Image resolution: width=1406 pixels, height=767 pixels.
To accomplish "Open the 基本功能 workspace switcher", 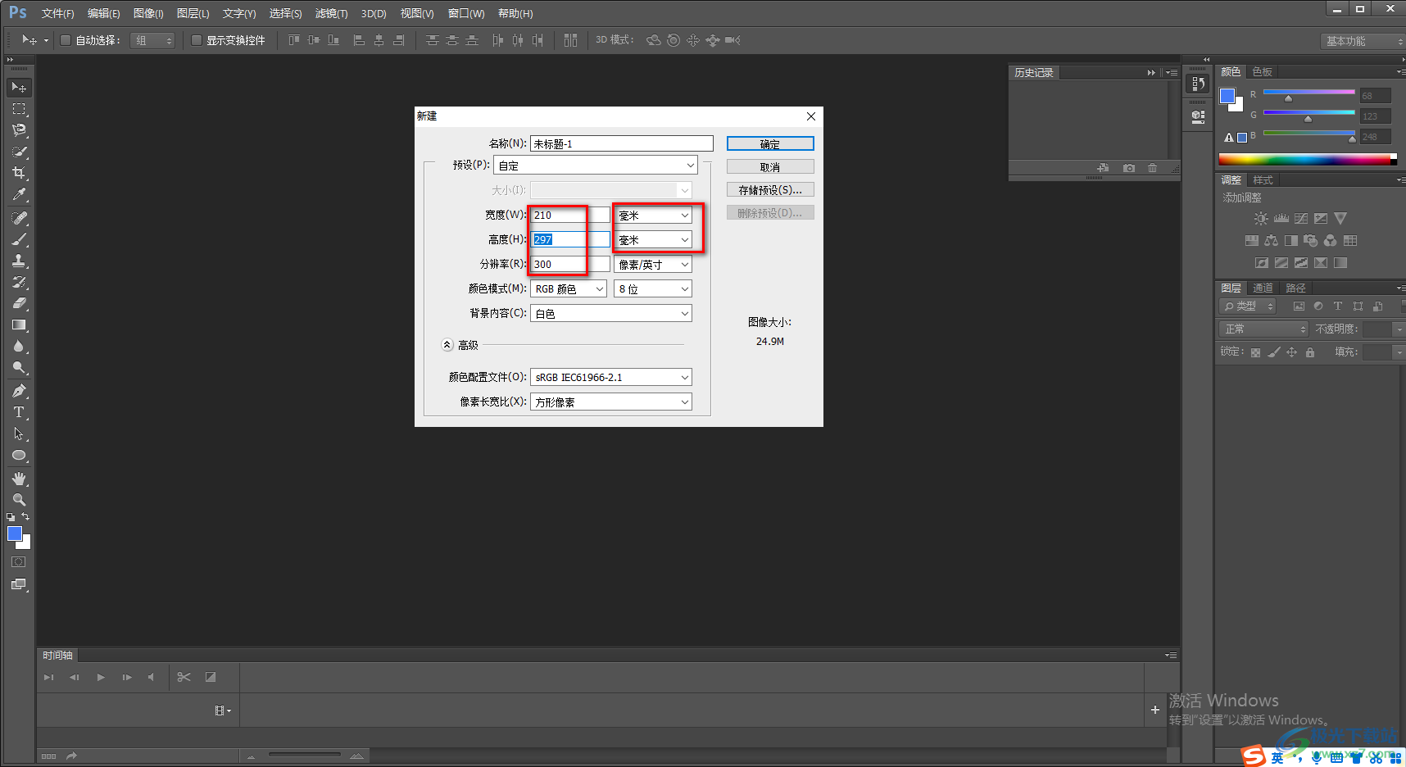I will tap(1363, 41).
